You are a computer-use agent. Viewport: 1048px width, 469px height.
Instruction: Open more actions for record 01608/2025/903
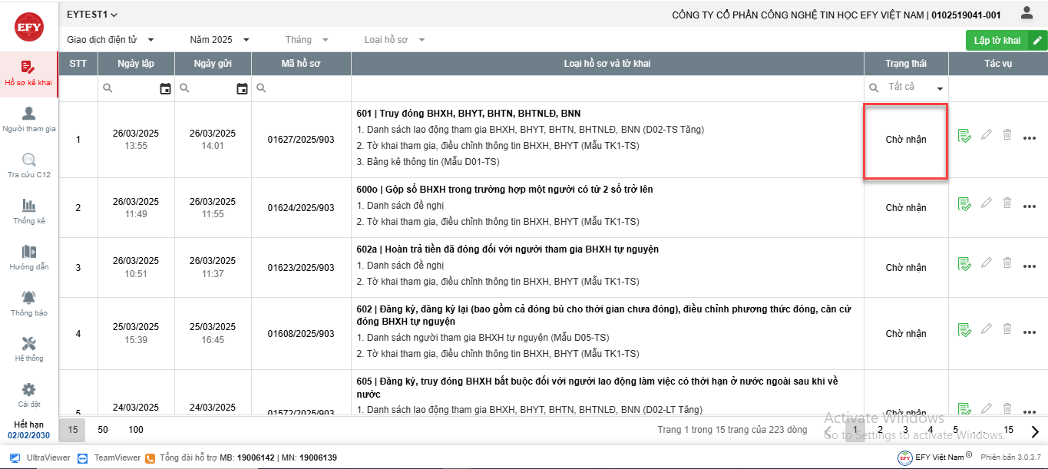(1030, 332)
